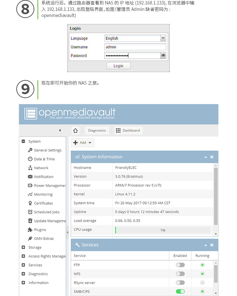Click the Dashboard breadcrumb tab
Image resolution: width=237 pixels, height=296 pixels.
pyautogui.click(x=128, y=130)
